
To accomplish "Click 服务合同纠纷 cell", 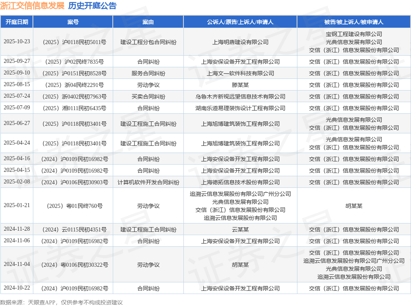I will [149, 73].
